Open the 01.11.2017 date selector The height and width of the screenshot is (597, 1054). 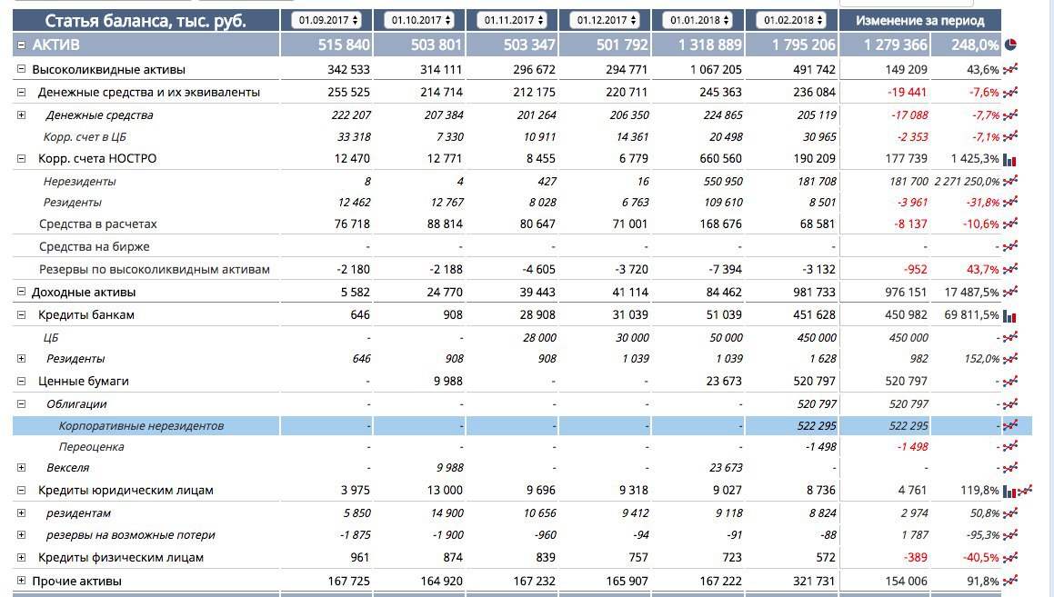click(512, 20)
